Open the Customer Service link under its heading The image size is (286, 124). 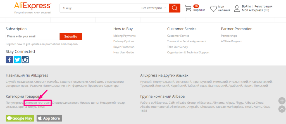178,36
